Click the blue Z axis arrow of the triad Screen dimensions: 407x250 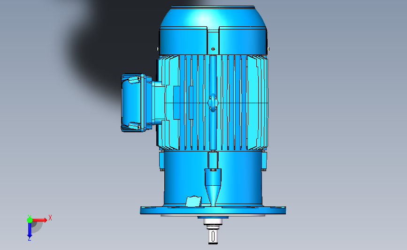click(30, 231)
